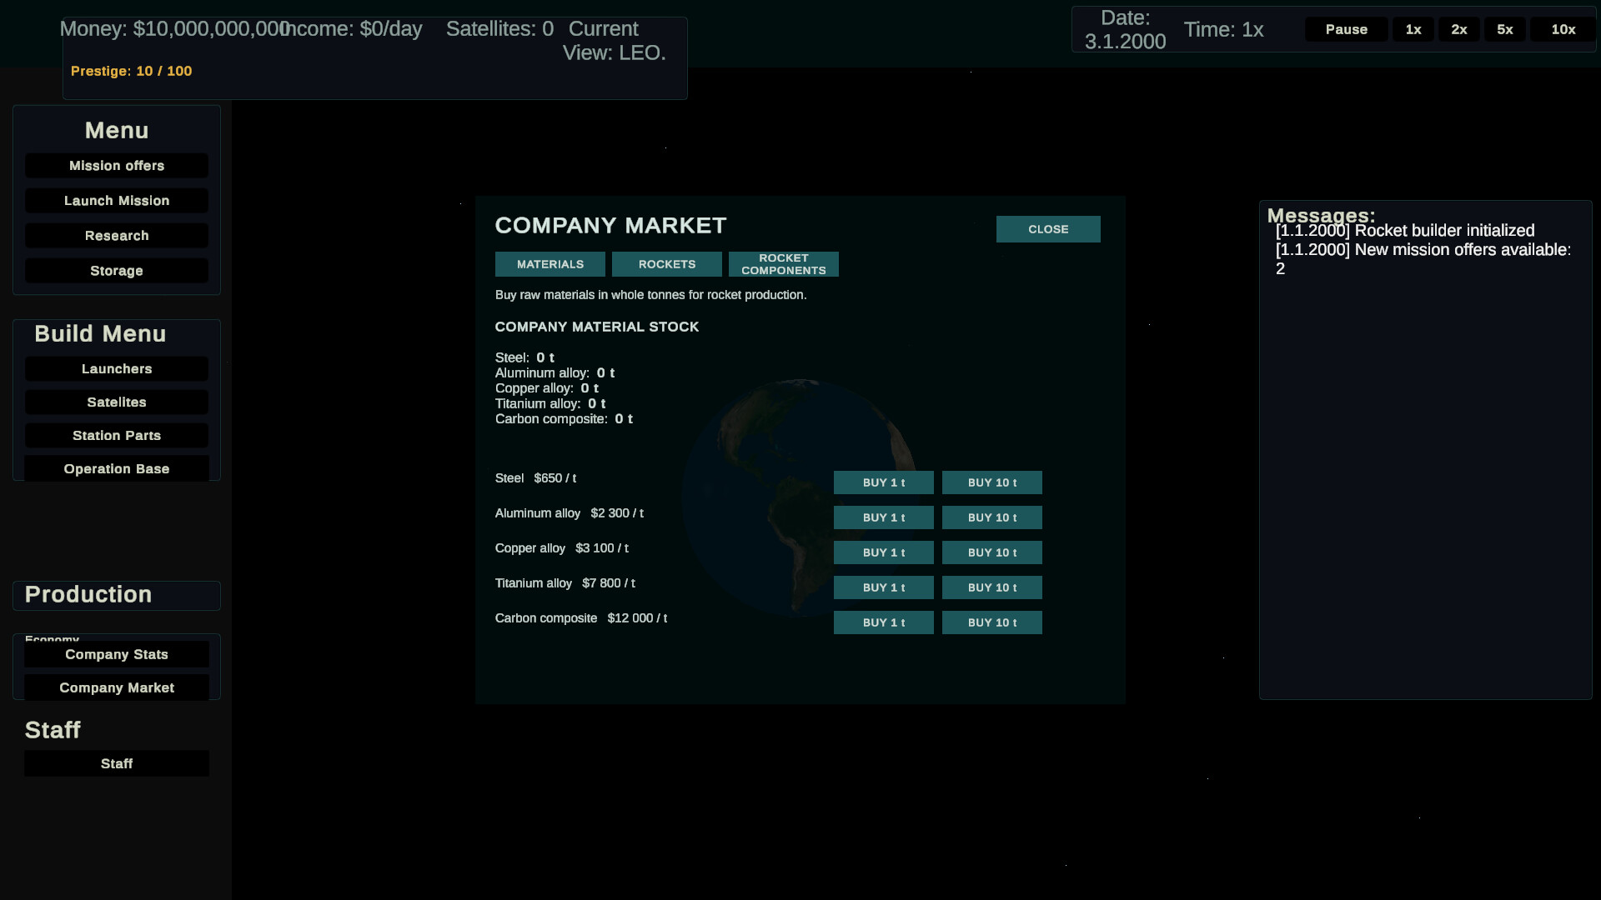
Task: Open Company Market from sidebar
Action: pyautogui.click(x=117, y=688)
